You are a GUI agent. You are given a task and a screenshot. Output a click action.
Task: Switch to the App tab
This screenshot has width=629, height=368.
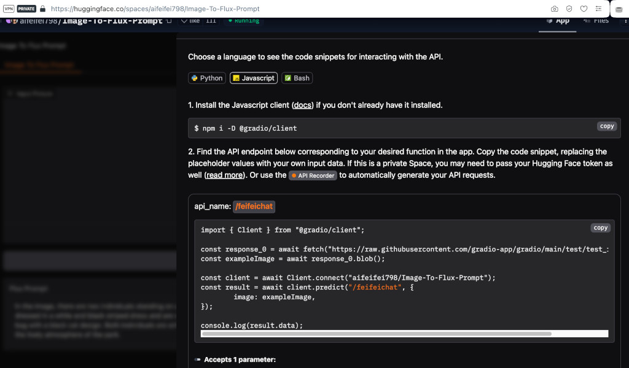558,21
